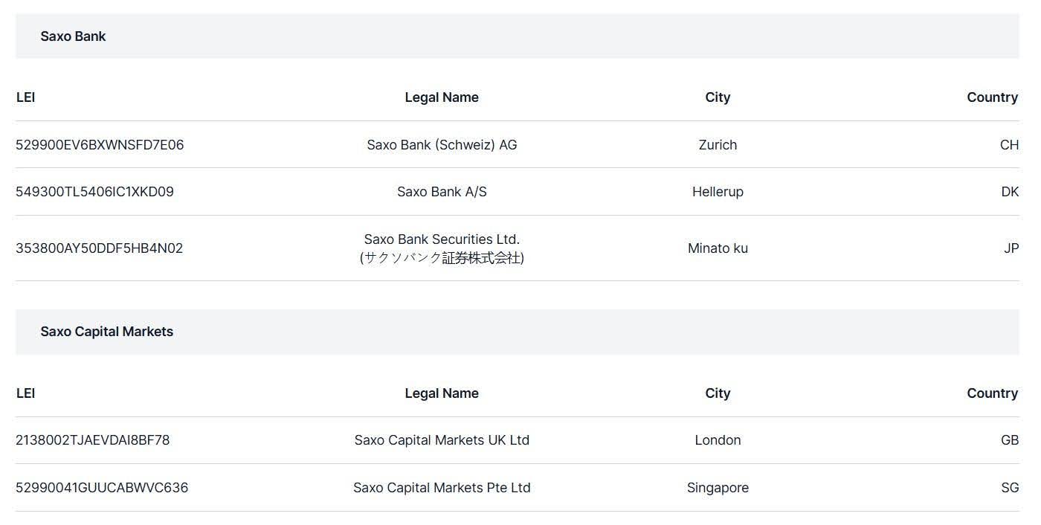1041x525 pixels.
Task: Click the Hellerup city cell
Action: coord(718,192)
